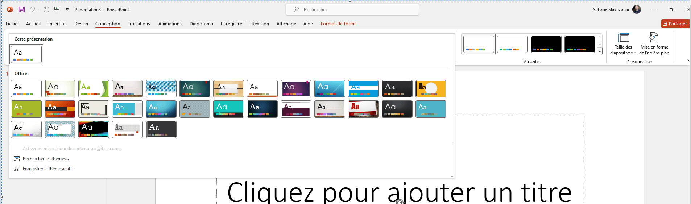Apply the yellow theme with white circle
Viewport: 691px width, 204px height.
tap(431, 89)
